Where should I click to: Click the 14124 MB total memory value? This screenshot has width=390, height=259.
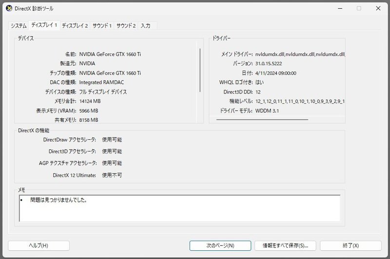tap(90, 101)
